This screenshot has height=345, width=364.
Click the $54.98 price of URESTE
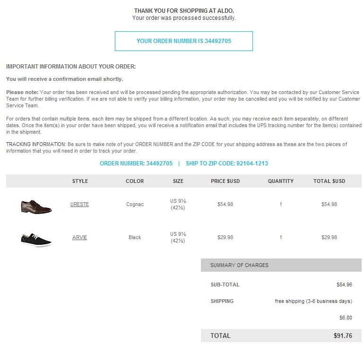225,205
